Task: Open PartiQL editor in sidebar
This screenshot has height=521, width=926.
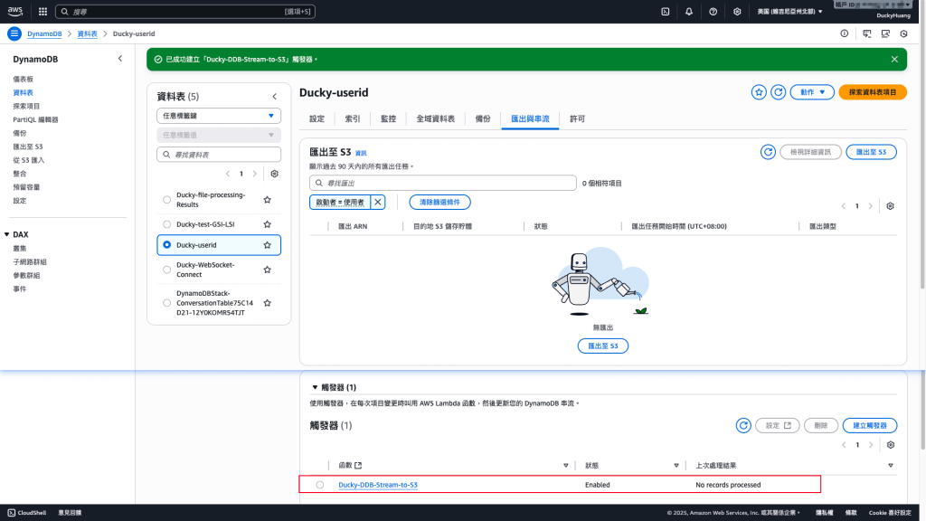Action: coord(35,119)
